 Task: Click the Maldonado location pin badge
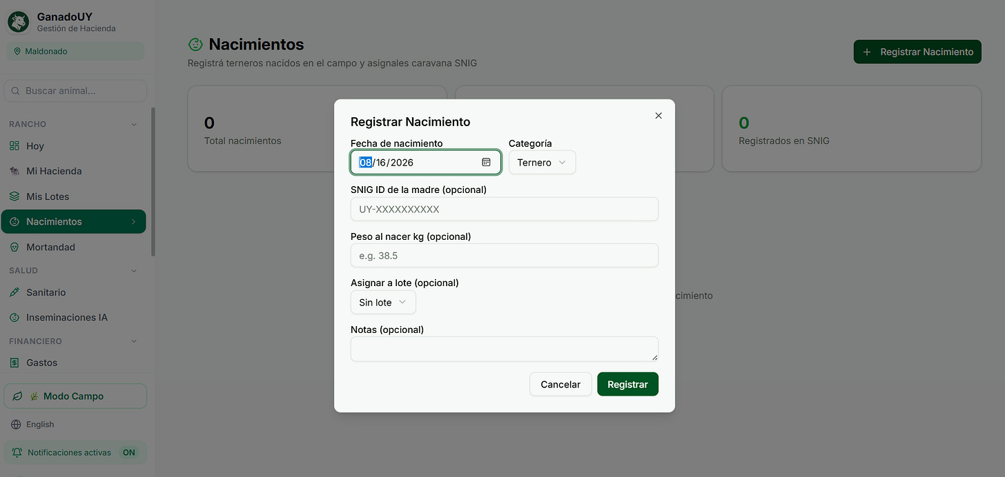tap(75, 51)
